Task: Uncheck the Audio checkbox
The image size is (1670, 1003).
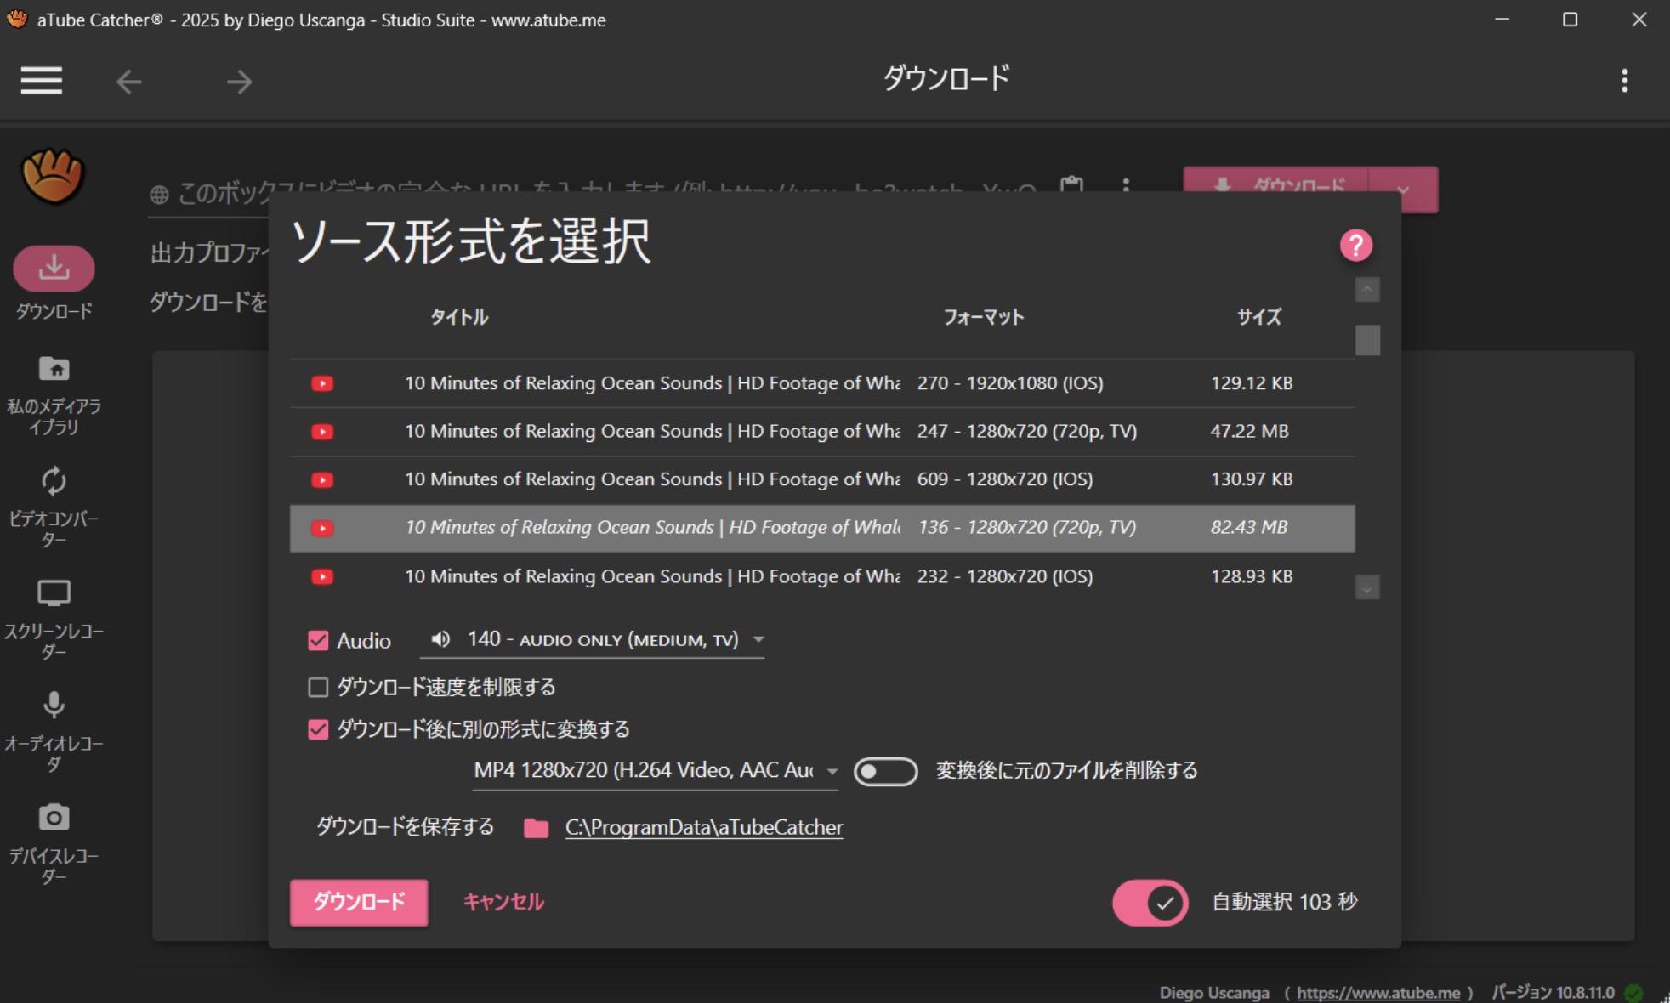Action: pyautogui.click(x=318, y=640)
